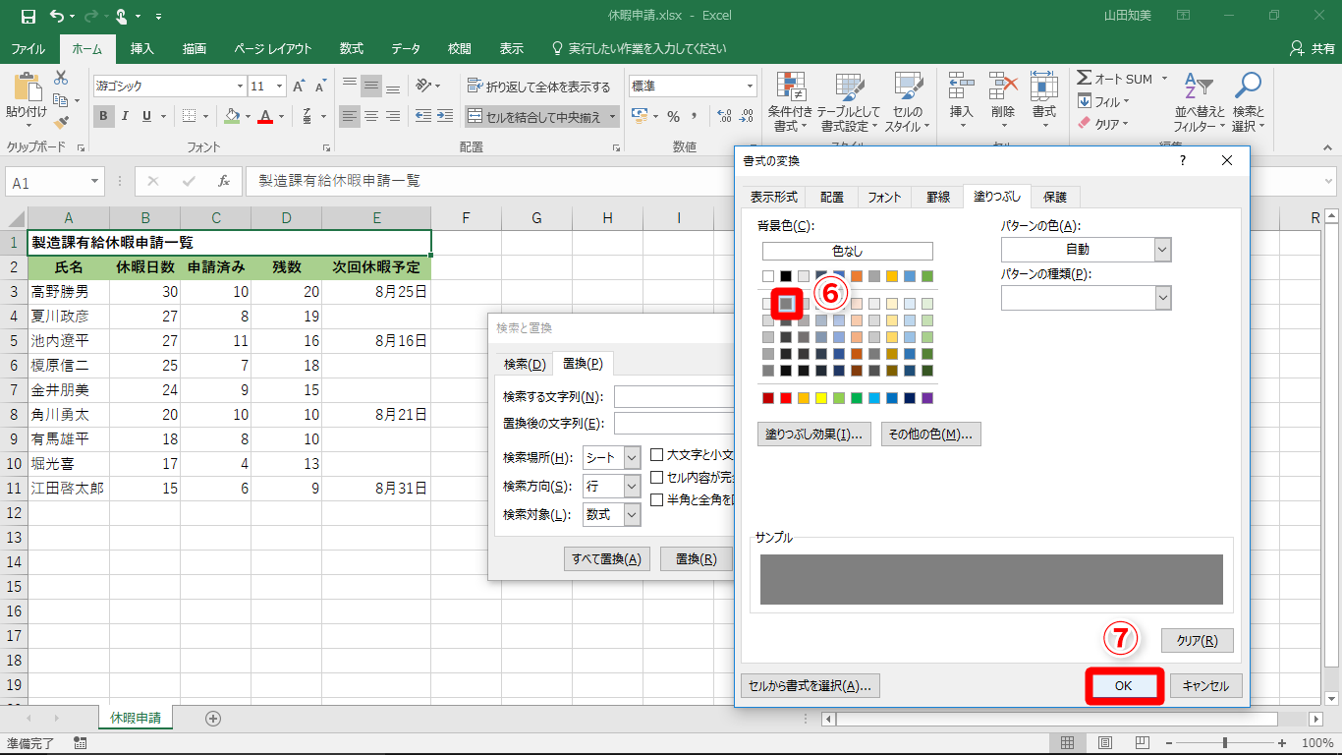Click the insert function fx icon
Viewport: 1342px width, 755px height.
tap(224, 181)
